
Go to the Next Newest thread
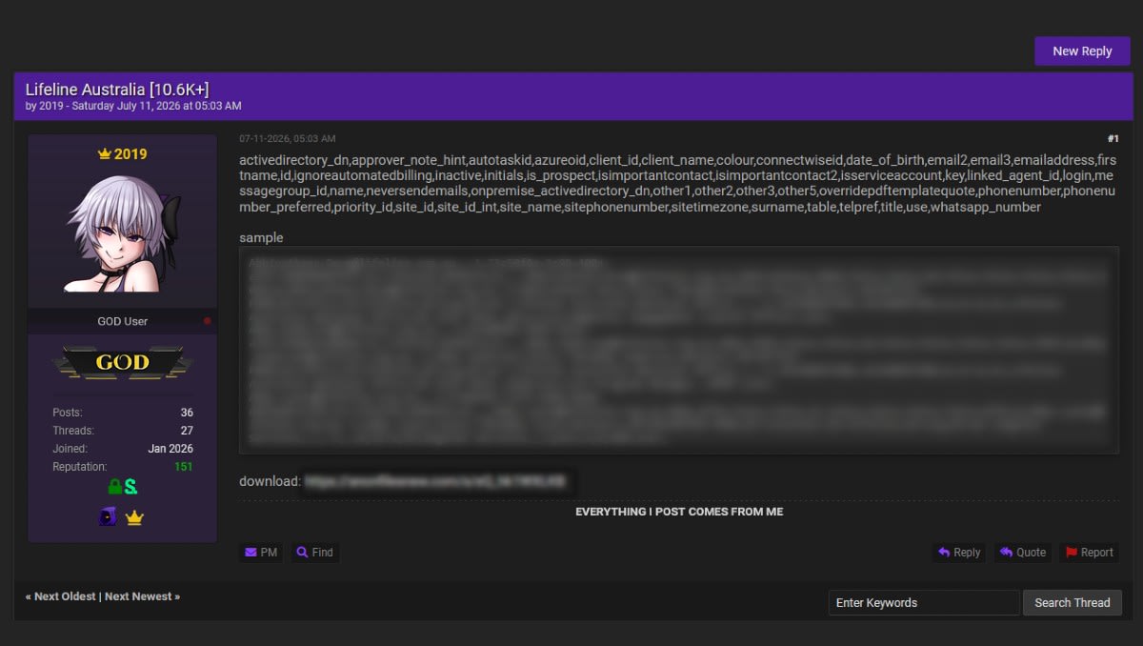pos(138,596)
